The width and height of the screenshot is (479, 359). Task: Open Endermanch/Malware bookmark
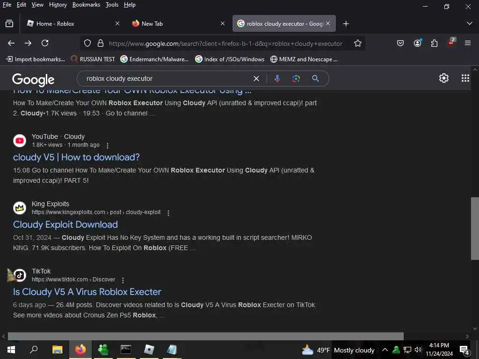[154, 59]
